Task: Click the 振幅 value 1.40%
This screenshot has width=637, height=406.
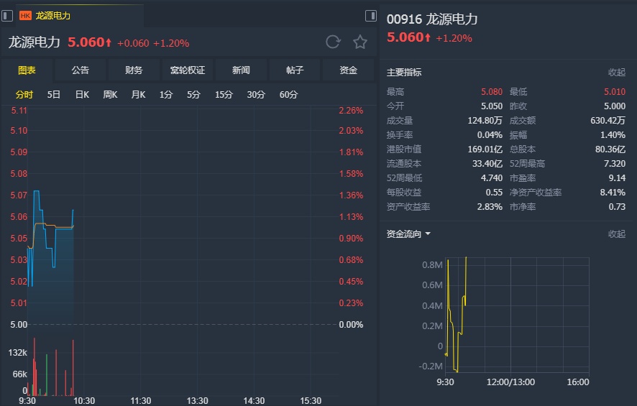Action: [x=613, y=135]
